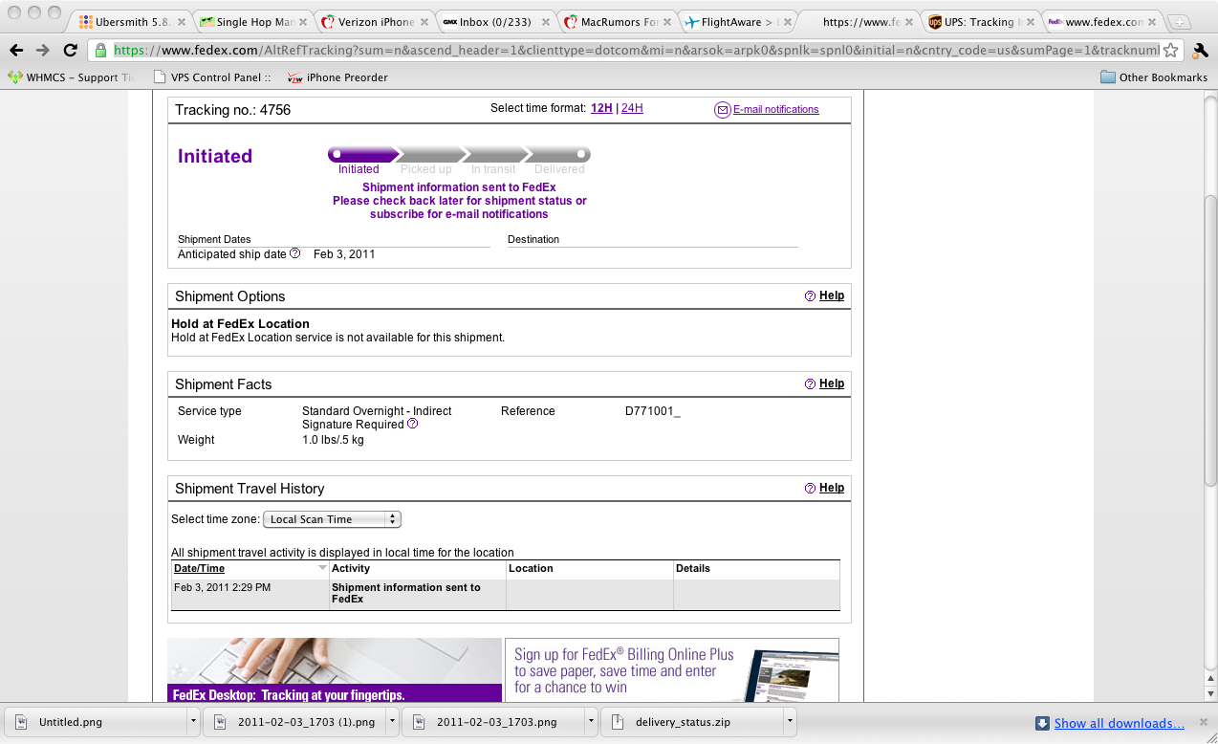The image size is (1218, 744).
Task: Open the Chrome wrench settings menu
Action: tap(1201, 51)
